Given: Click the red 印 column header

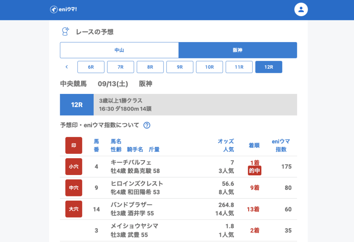Looking at the screenshot, I should point(74,145).
